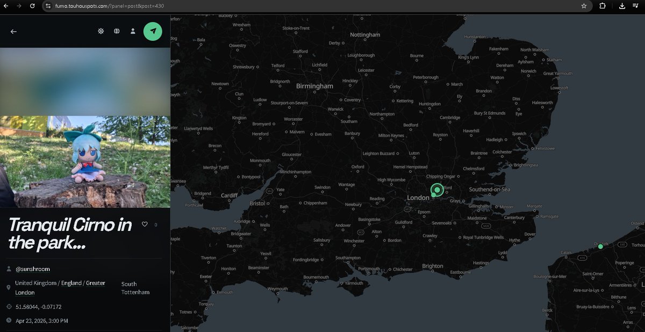Open browser downloads icon
This screenshot has width=645, height=332.
click(622, 6)
